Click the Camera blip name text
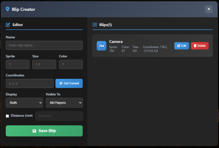The image size is (219, 148). pyautogui.click(x=116, y=42)
